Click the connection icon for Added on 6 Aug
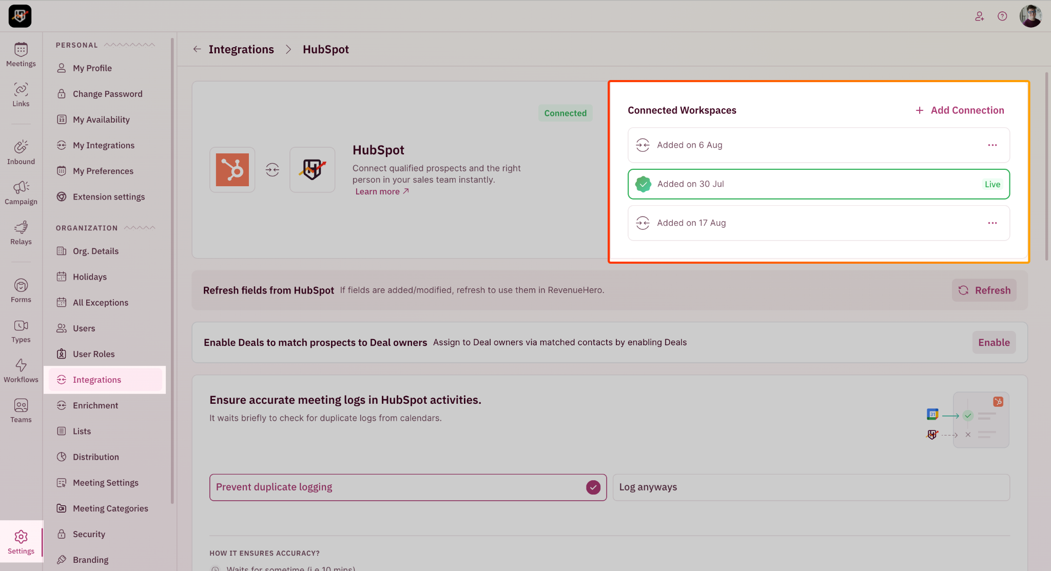Viewport: 1051px width, 571px height. click(x=643, y=145)
